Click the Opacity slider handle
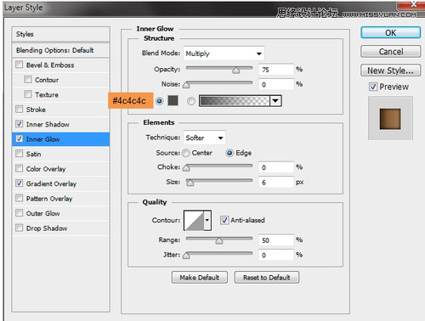 236,70
